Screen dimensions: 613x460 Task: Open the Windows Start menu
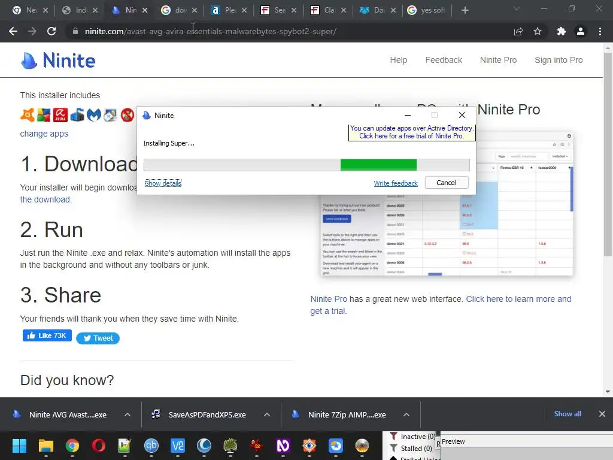(x=19, y=446)
